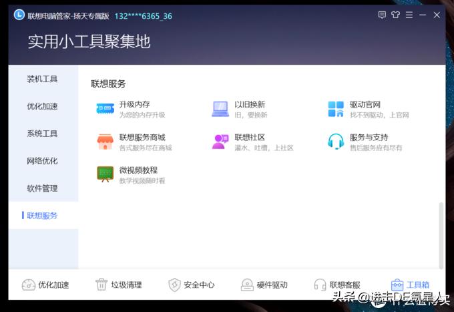Select 软件管理 in the sidebar

42,188
